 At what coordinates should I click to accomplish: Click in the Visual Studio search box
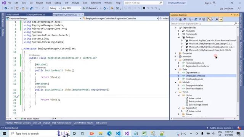pos(143,3)
